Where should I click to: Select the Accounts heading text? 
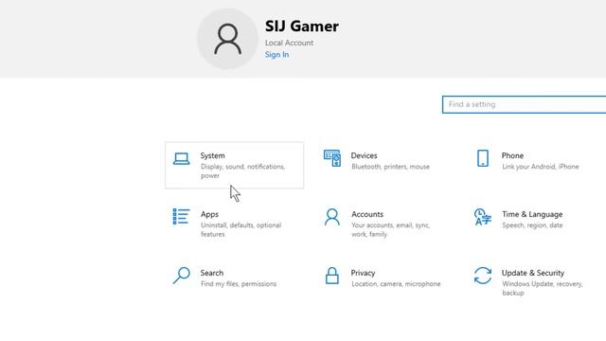coord(367,214)
